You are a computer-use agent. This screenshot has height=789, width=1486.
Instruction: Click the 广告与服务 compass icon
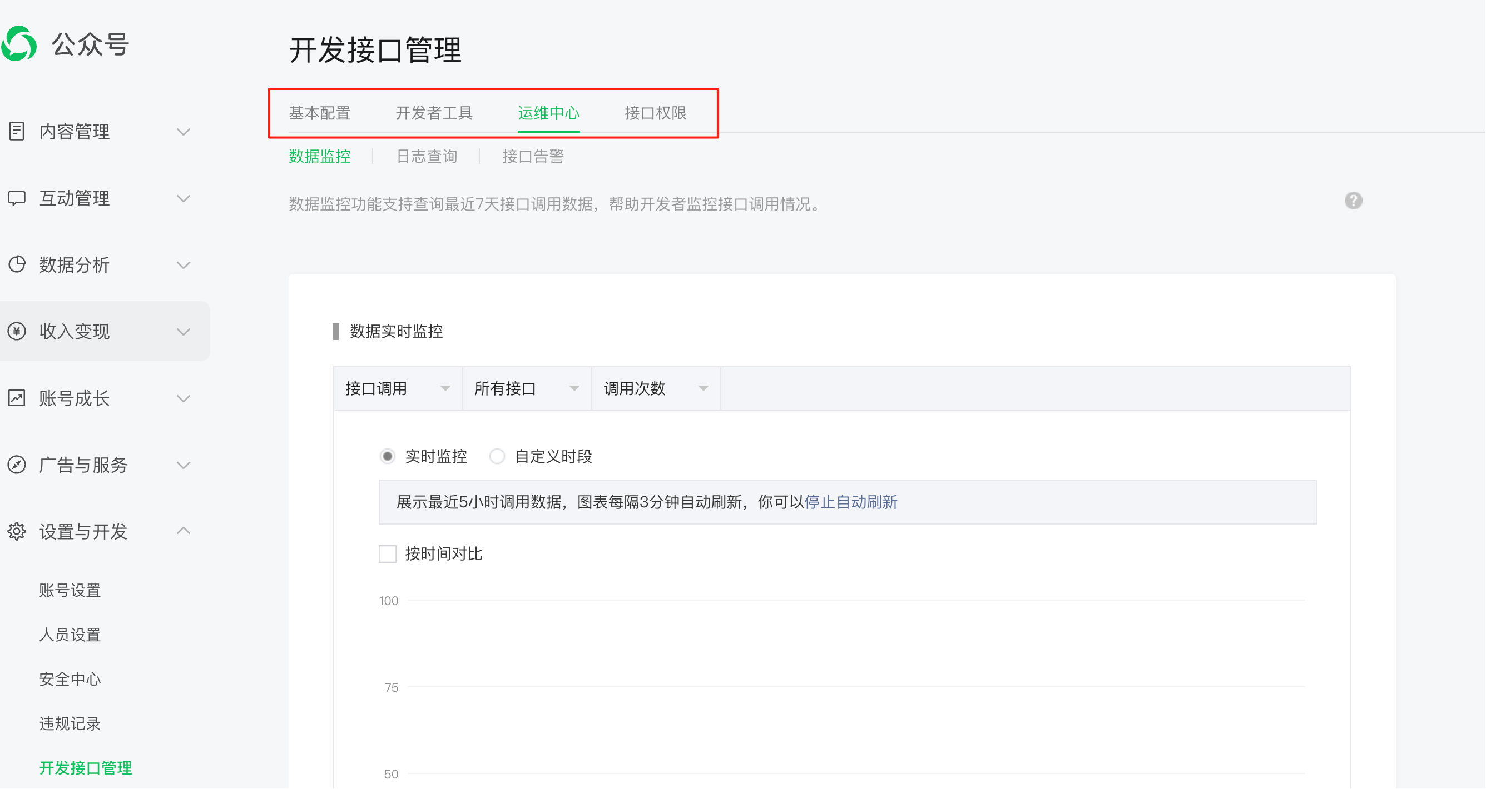tap(17, 465)
